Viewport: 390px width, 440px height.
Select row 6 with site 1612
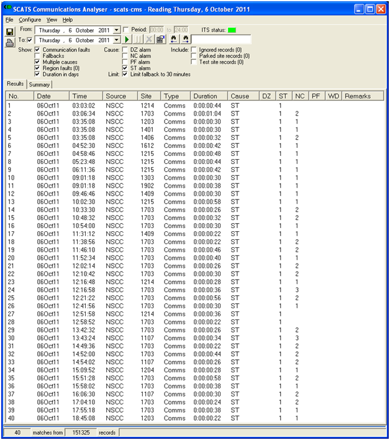(x=195, y=146)
